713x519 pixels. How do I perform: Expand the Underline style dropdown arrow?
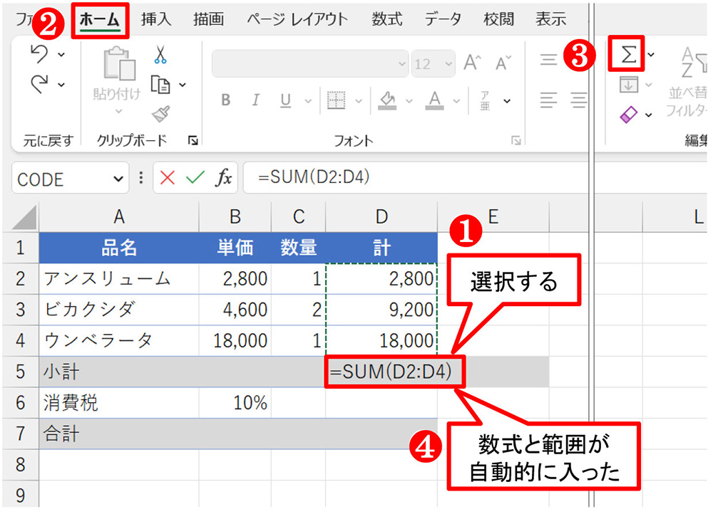[x=308, y=101]
